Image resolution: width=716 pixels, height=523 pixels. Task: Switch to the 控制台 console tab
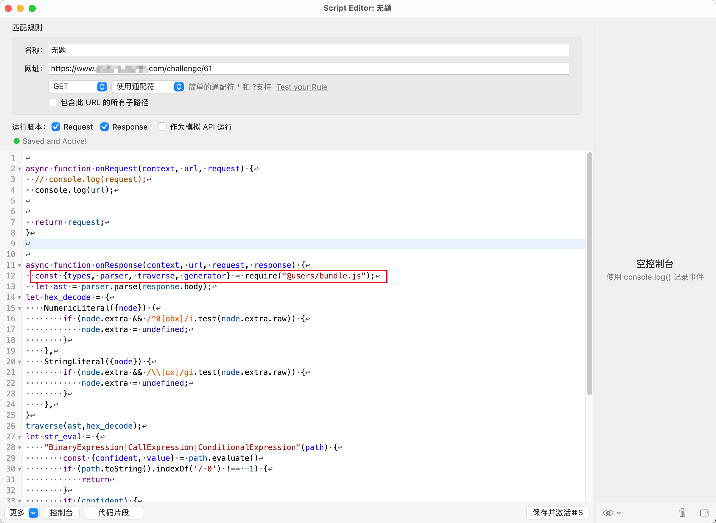point(61,512)
